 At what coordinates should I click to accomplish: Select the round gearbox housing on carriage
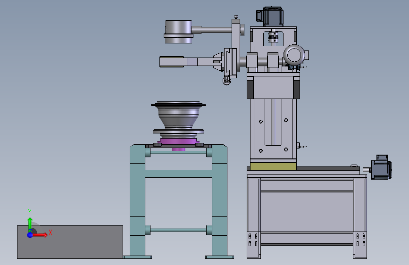[294, 55]
